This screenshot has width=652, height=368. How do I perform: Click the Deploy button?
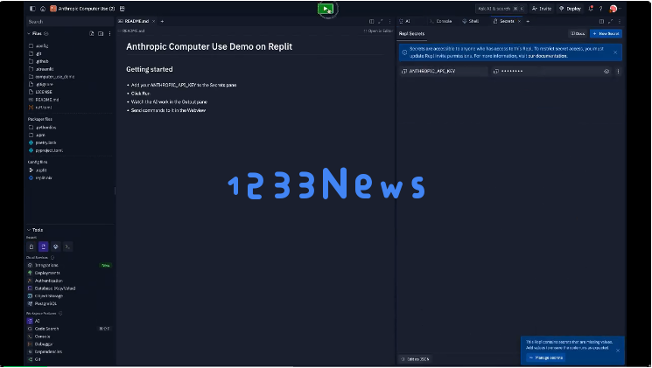pos(570,9)
